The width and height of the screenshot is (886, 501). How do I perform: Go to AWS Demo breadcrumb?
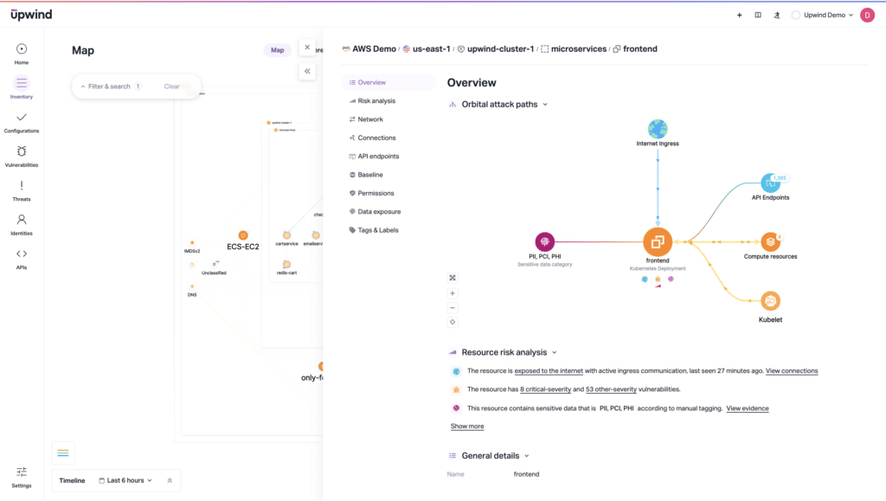(x=374, y=49)
